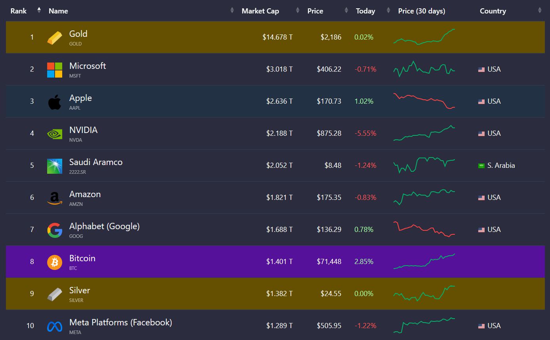Open the Apple company link
Image resolution: width=550 pixels, height=340 pixels.
tap(80, 98)
